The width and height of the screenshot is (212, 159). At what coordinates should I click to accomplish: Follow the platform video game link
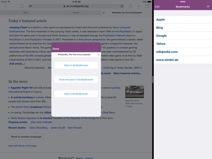tap(44, 27)
